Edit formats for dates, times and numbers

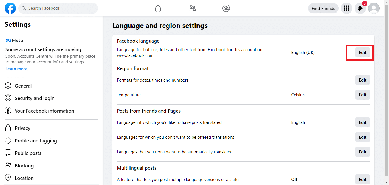pos(363,80)
